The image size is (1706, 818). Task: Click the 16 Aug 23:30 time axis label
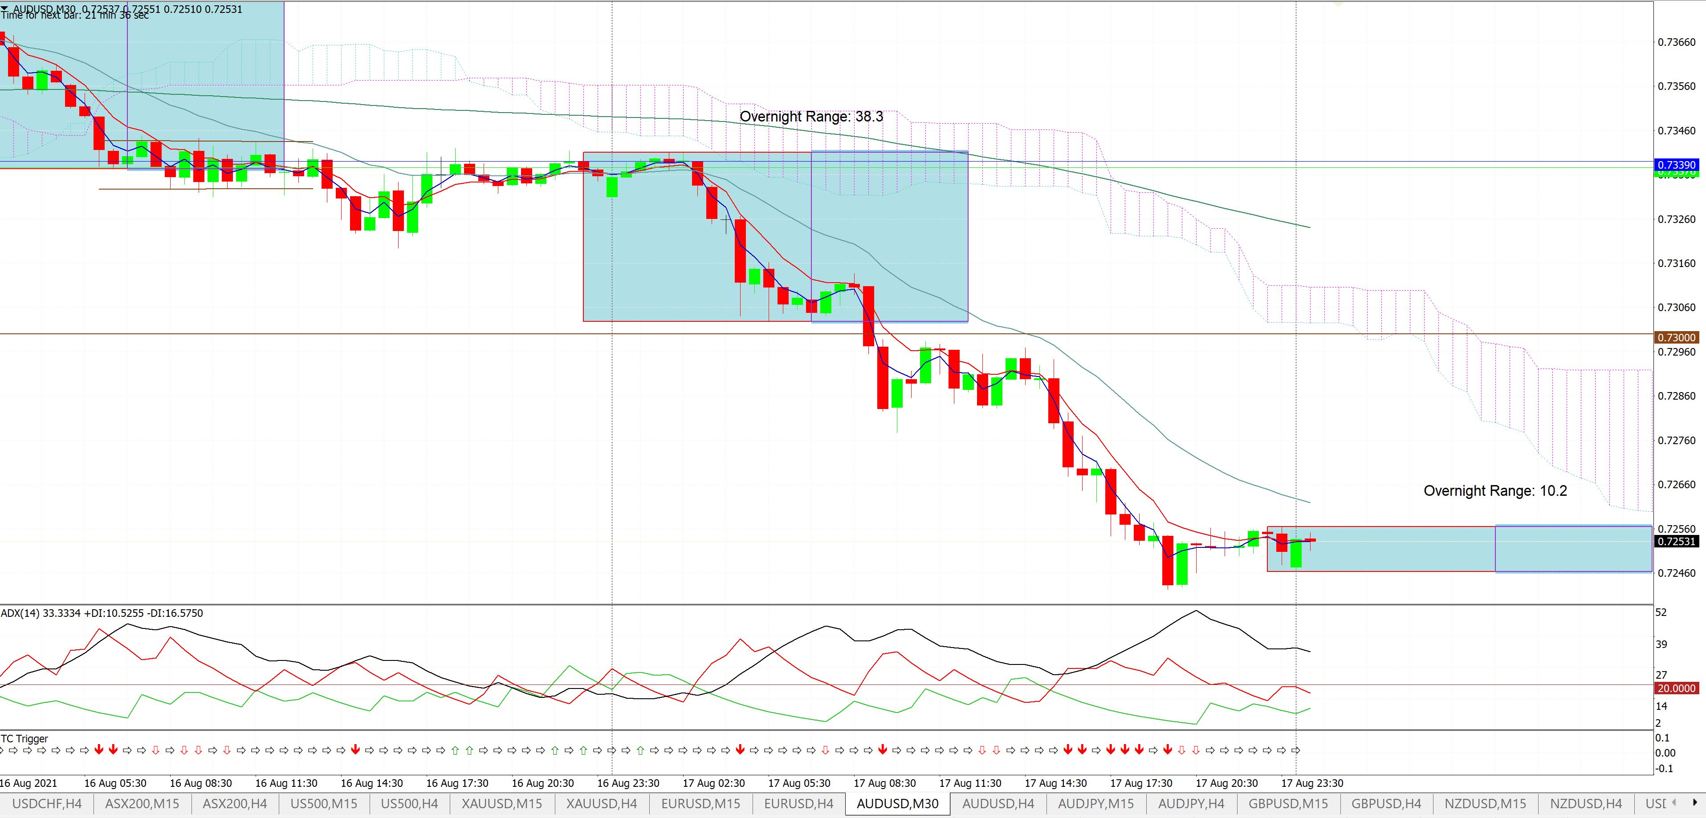[x=628, y=783]
